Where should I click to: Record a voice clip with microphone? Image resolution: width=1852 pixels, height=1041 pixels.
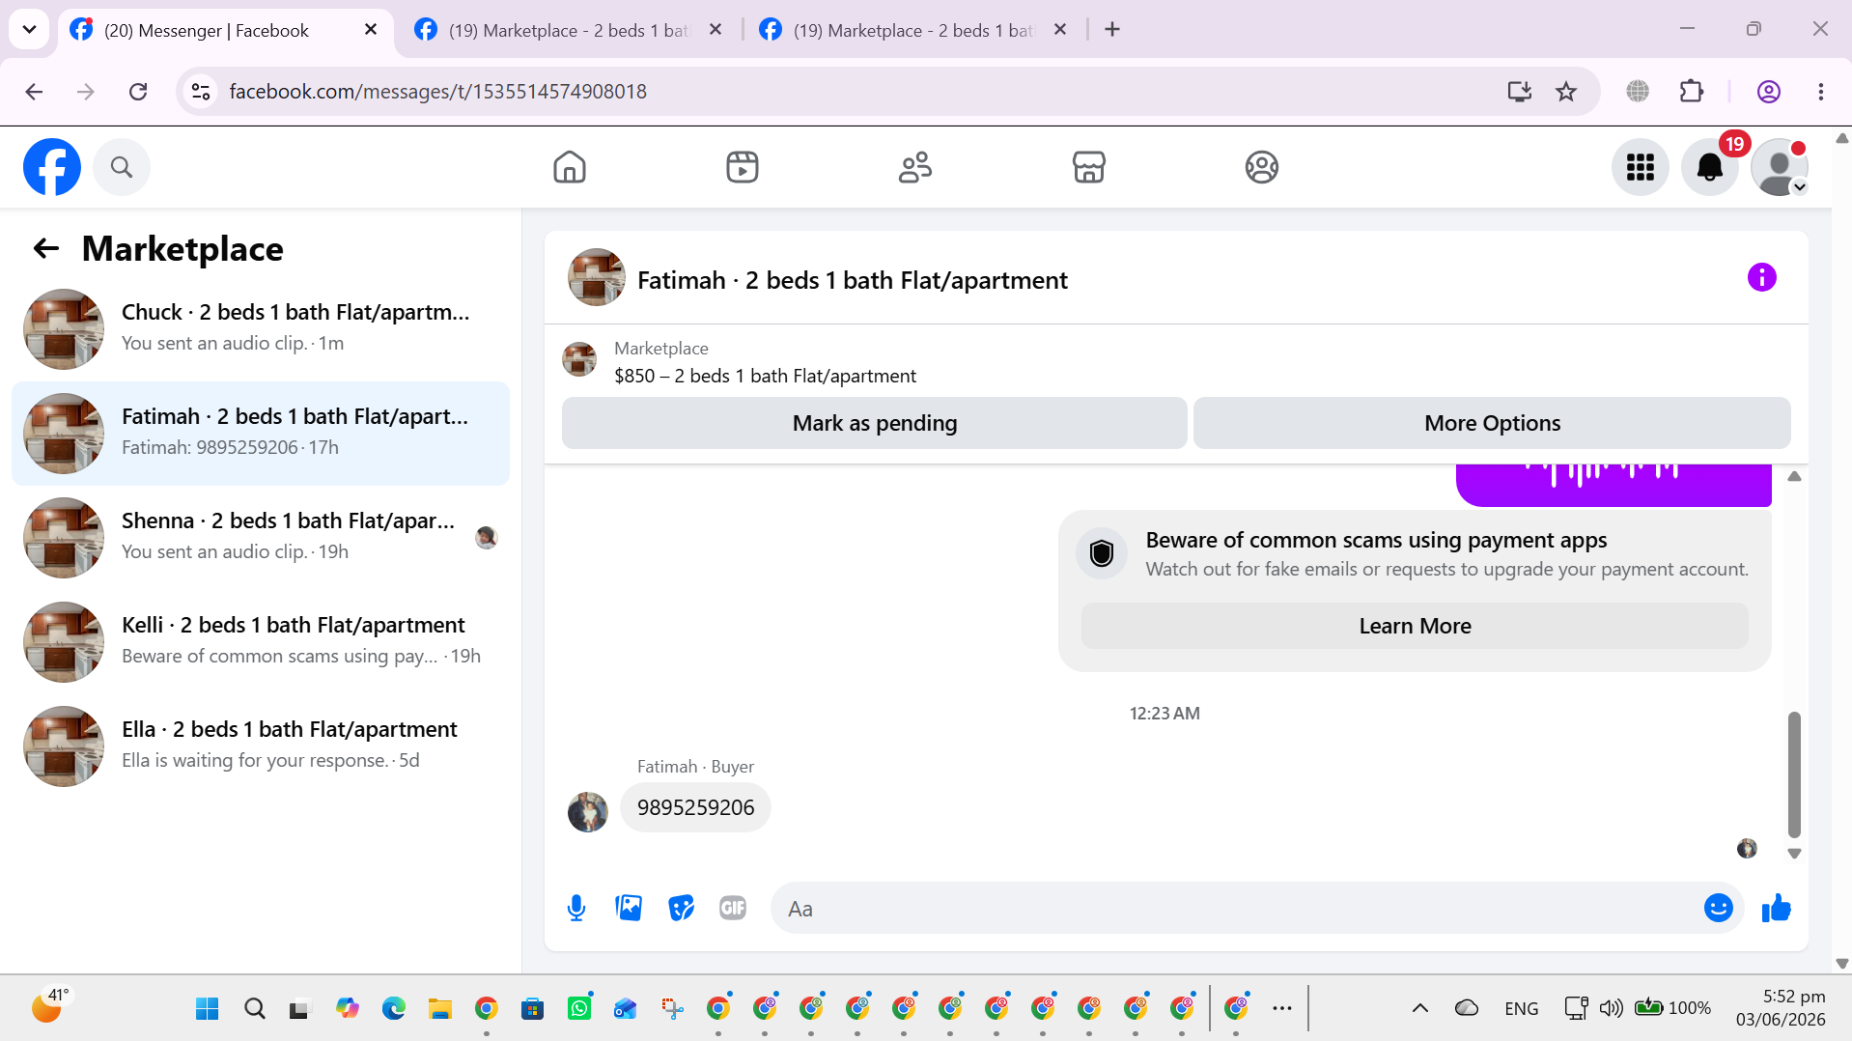pyautogui.click(x=576, y=909)
